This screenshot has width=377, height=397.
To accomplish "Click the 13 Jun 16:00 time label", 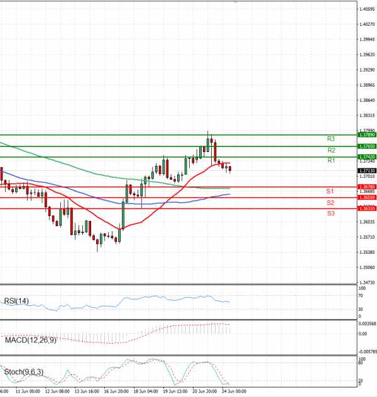I will [x=87, y=391].
